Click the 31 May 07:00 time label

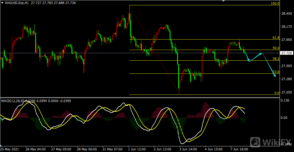[x=113, y=149]
